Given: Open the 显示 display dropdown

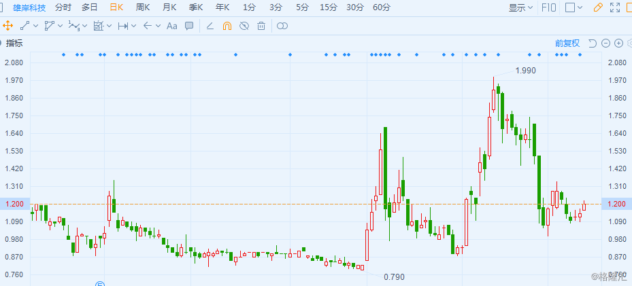Looking at the screenshot, I should [x=521, y=8].
